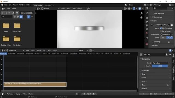The width and height of the screenshot is (175, 98).
Task: Play the animation forward
Action: [x=90, y=94]
